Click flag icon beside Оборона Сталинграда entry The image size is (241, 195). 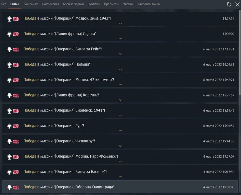pyautogui.click(x=16, y=187)
